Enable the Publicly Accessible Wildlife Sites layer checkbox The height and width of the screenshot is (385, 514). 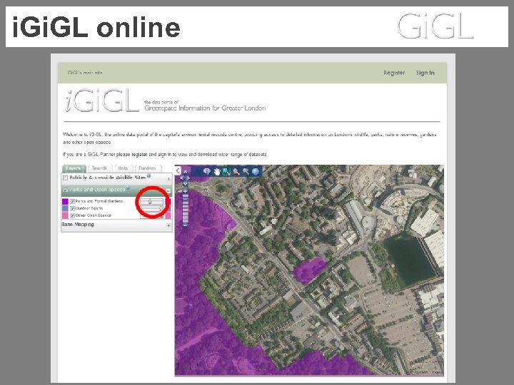click(x=65, y=178)
